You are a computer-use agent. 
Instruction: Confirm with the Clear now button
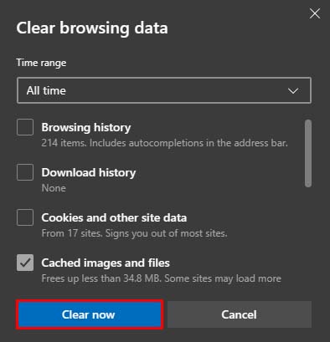[90, 314]
